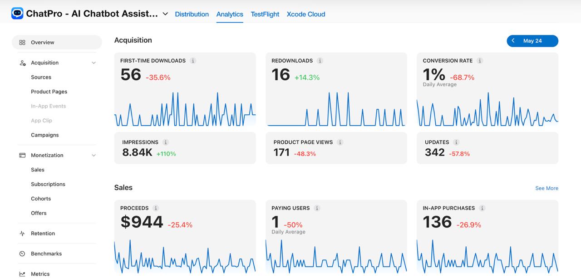
Task: Click the Proceeds line chart
Action: click(185, 256)
